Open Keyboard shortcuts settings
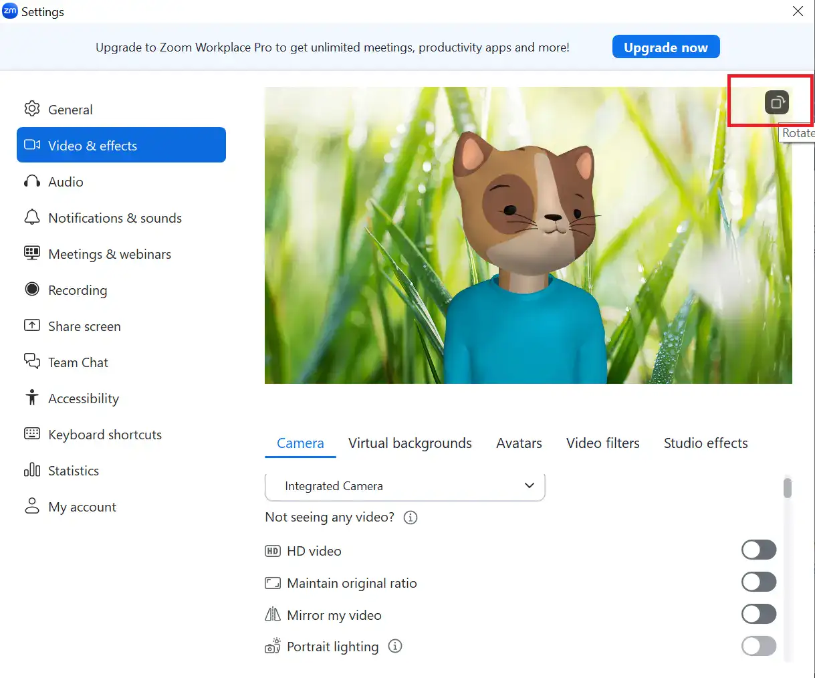Viewport: 815px width, 678px height. click(x=121, y=434)
